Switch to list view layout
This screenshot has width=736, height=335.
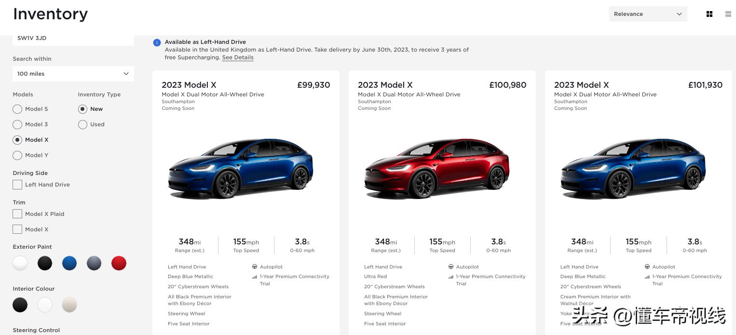click(728, 14)
